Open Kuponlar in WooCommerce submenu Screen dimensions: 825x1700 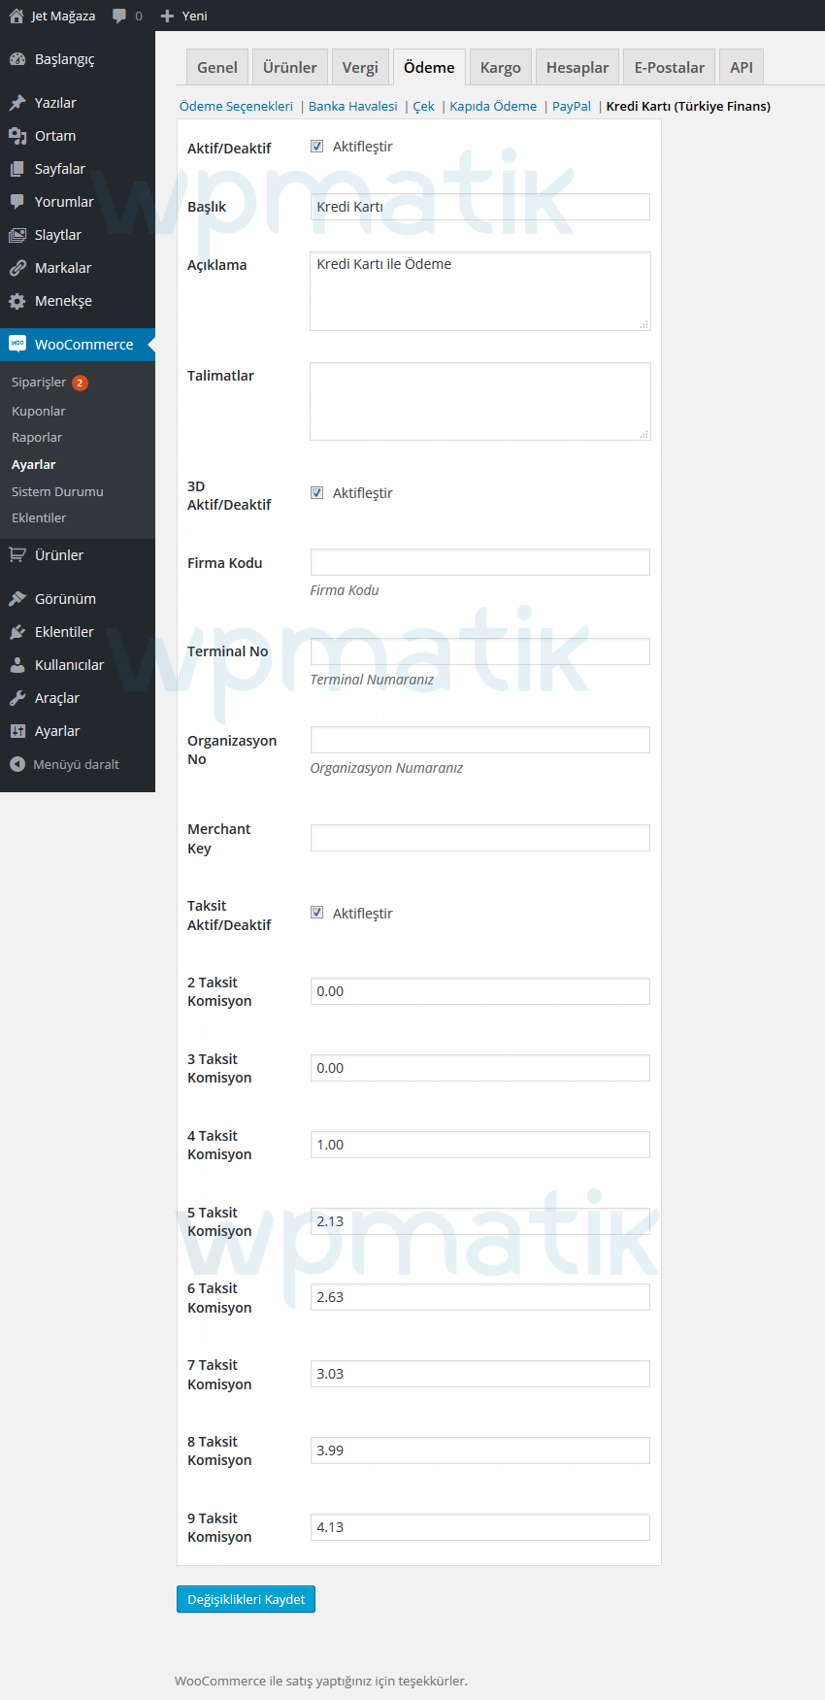click(39, 412)
